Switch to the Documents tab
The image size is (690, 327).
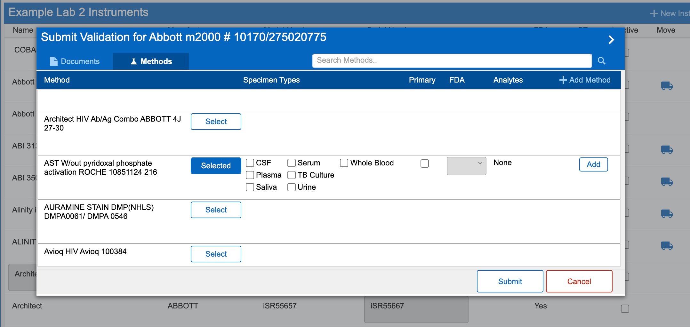pos(75,61)
